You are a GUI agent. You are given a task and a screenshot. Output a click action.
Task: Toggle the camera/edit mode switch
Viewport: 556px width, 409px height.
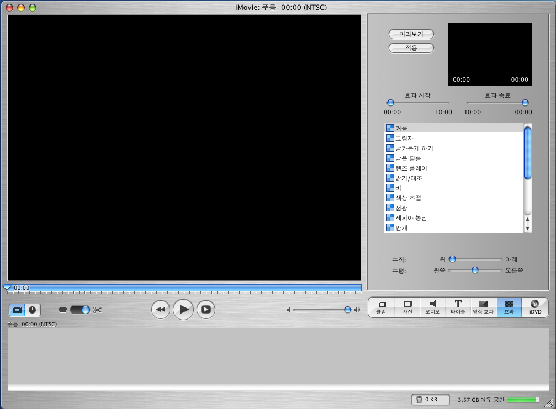point(80,310)
